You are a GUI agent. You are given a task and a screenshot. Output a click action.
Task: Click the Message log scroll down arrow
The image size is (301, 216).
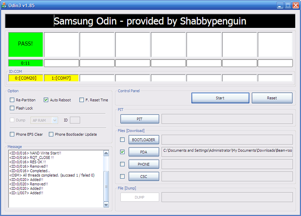[x=106, y=204]
